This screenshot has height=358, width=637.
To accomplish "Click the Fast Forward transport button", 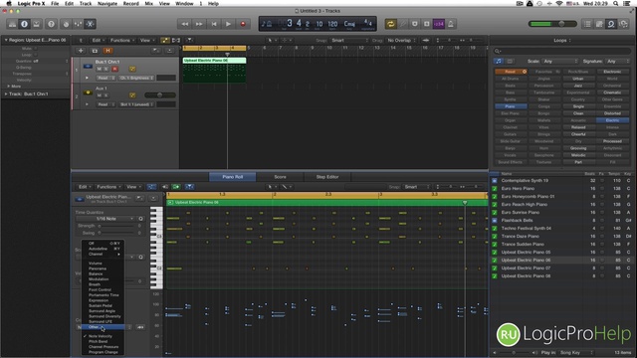I will (x=199, y=24).
